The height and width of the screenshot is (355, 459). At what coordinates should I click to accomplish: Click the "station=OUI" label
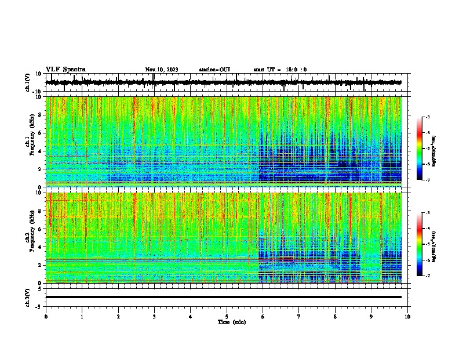214,70
